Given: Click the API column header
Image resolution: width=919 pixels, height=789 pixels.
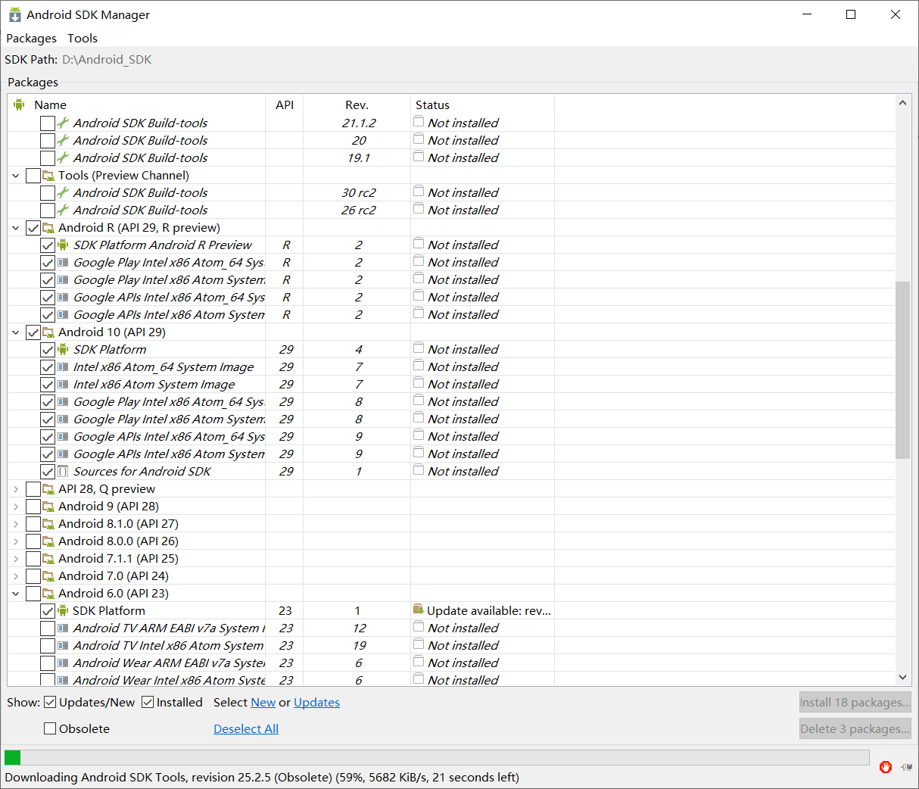Looking at the screenshot, I should coord(285,104).
